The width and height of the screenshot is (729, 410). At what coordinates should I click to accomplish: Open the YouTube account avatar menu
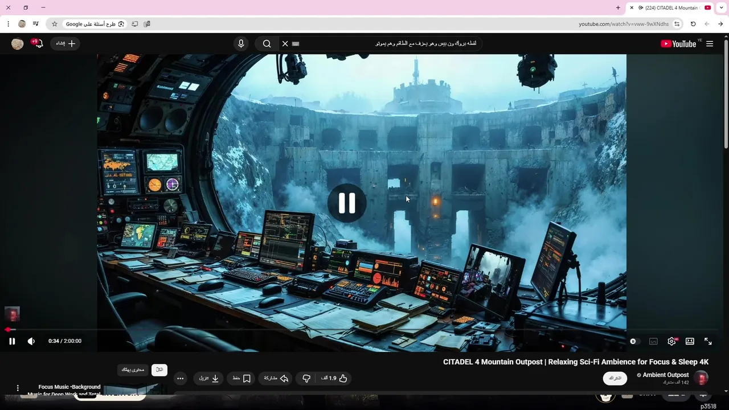pos(18,44)
